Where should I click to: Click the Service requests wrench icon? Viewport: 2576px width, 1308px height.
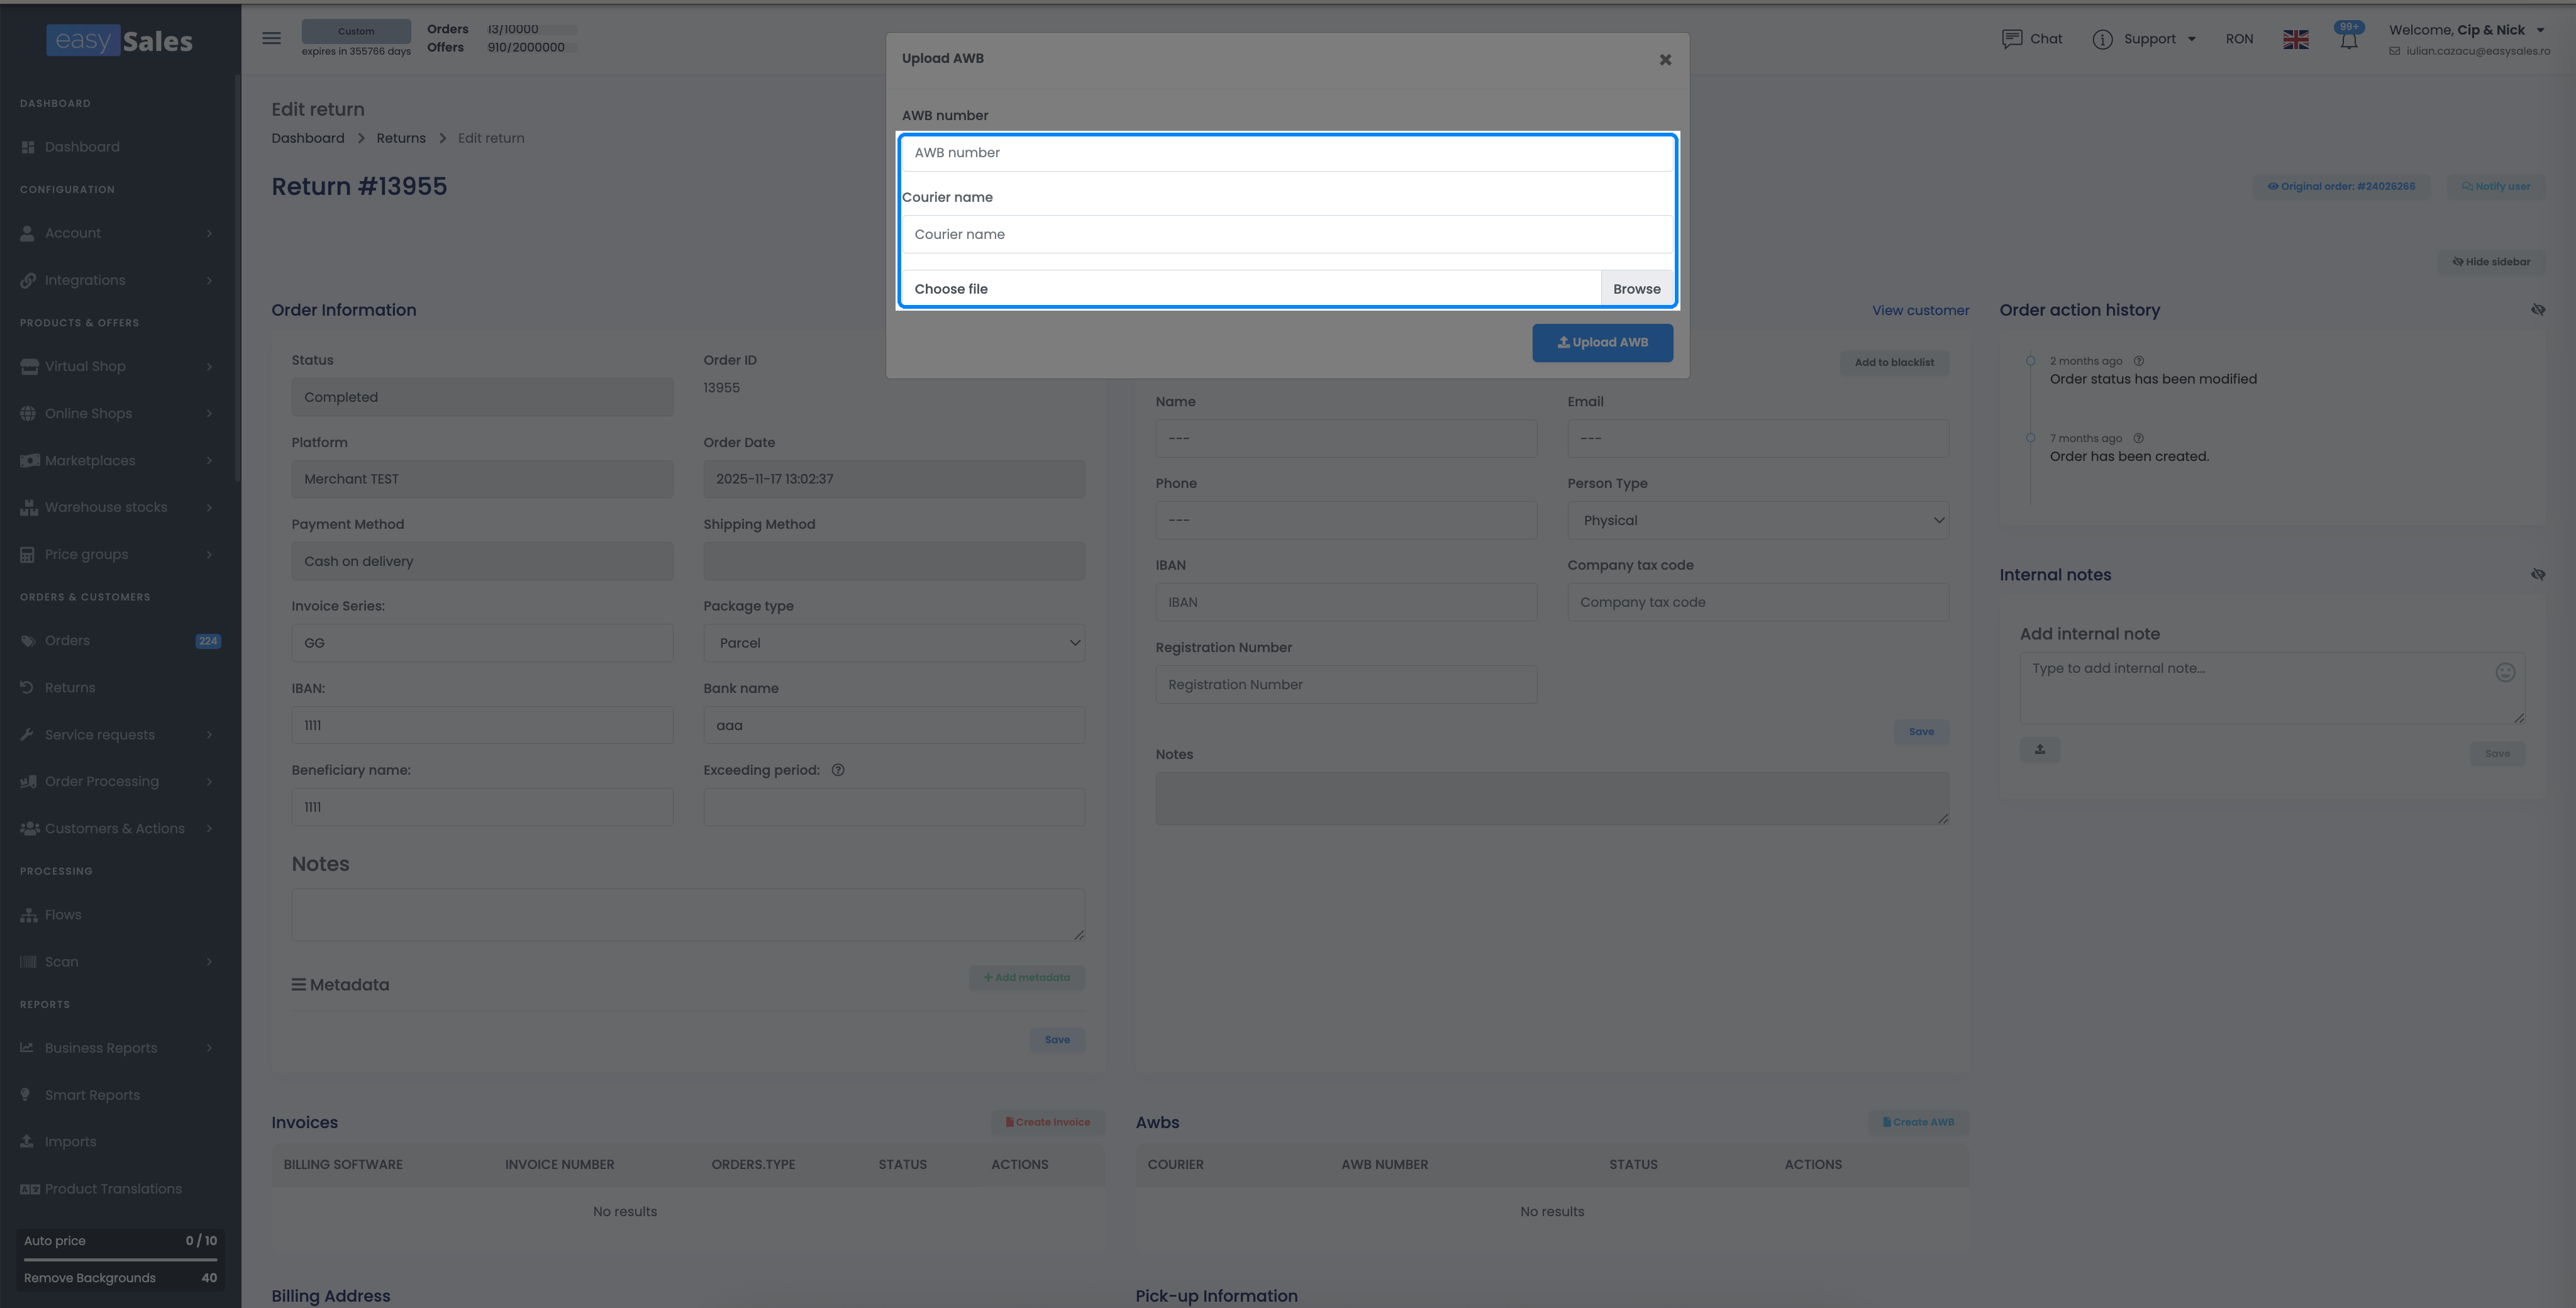point(28,735)
